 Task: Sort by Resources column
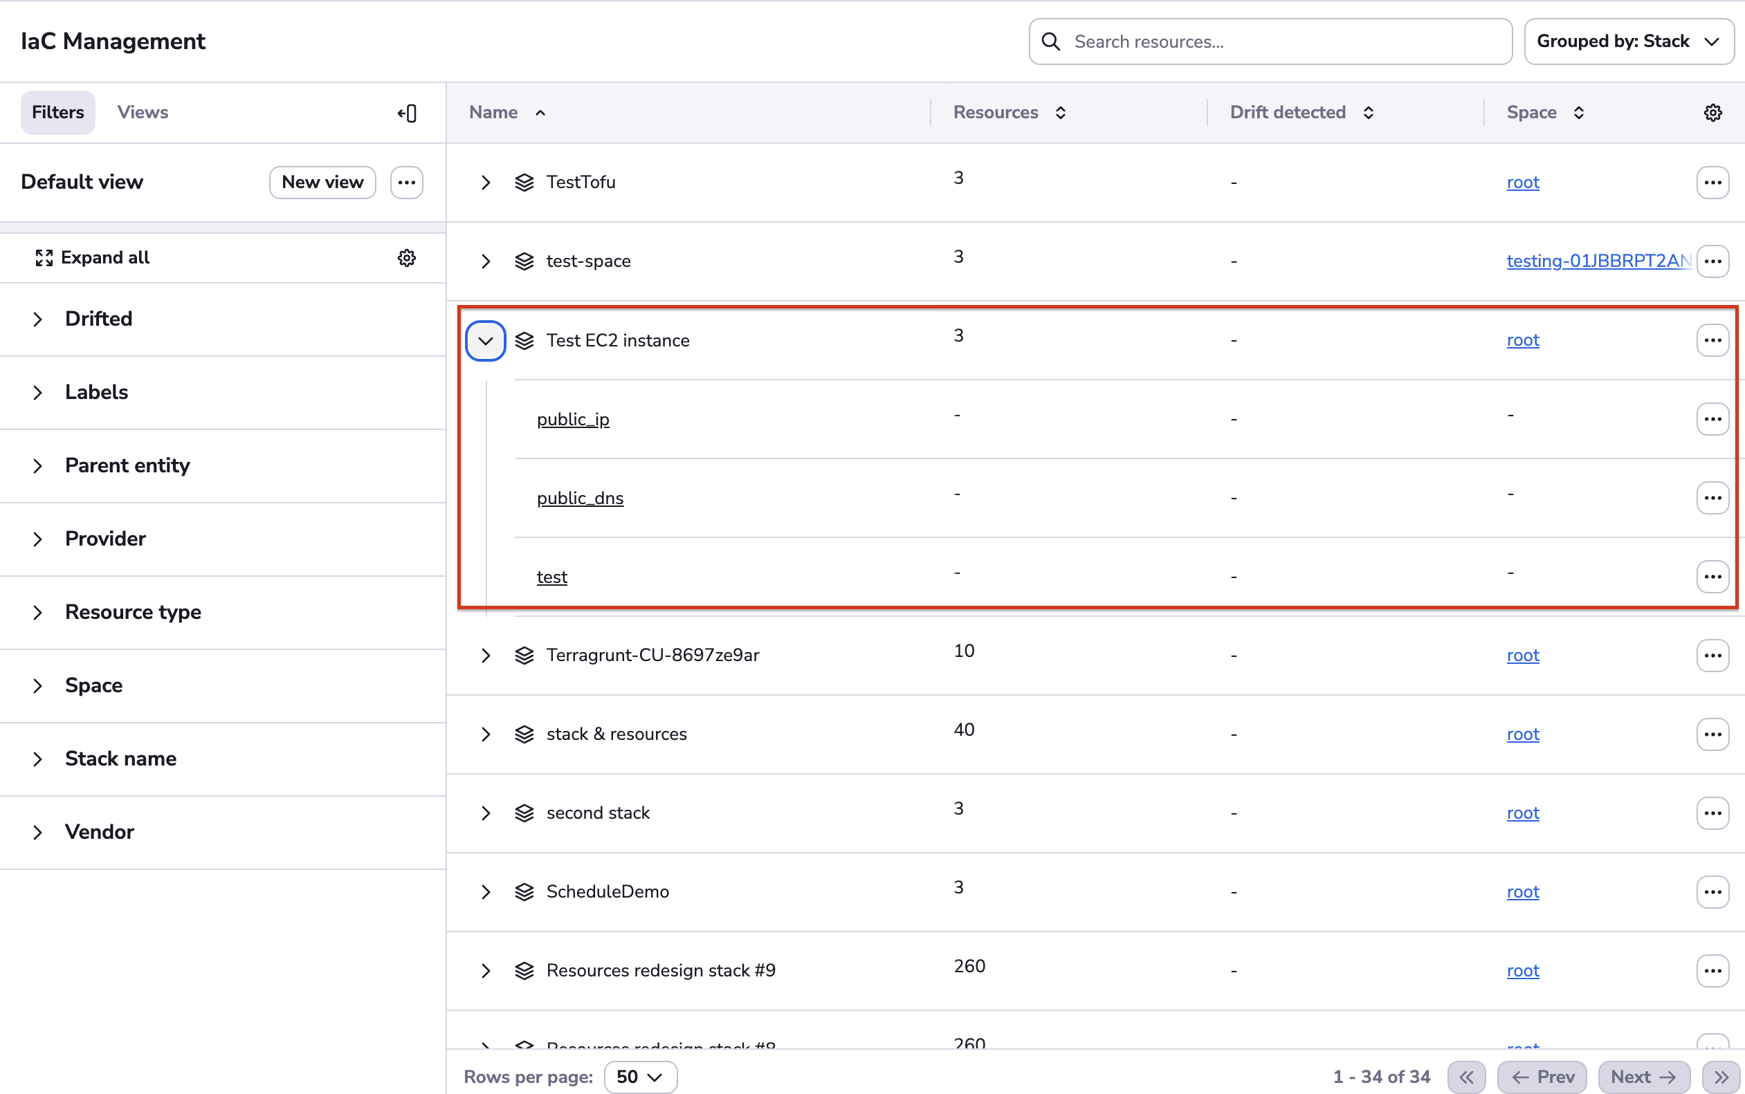[x=1060, y=113]
